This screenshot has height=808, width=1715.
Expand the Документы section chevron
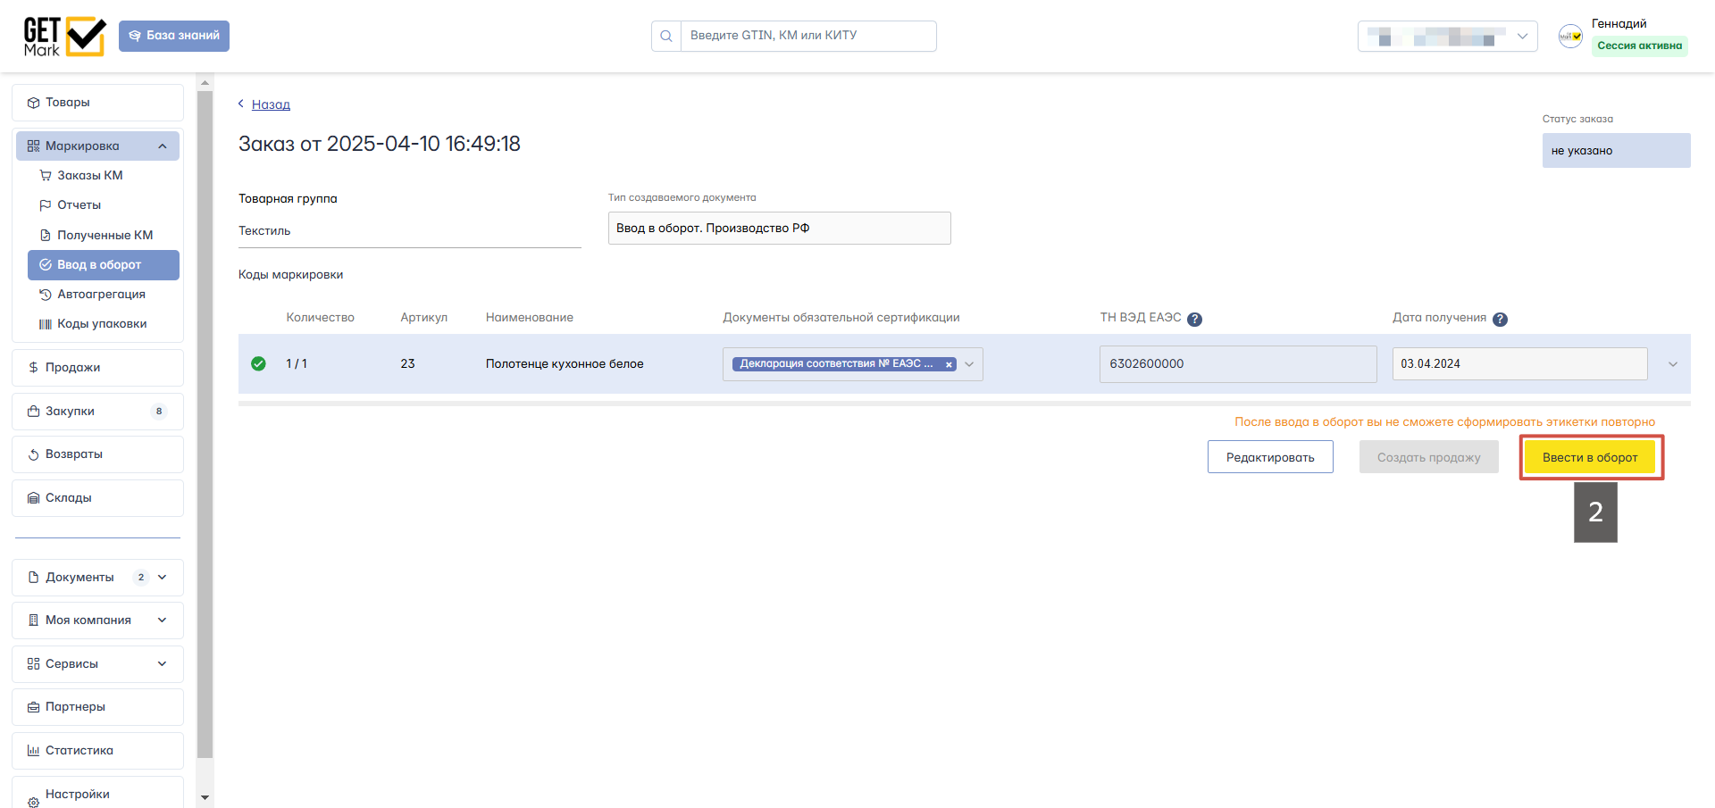pyautogui.click(x=163, y=578)
